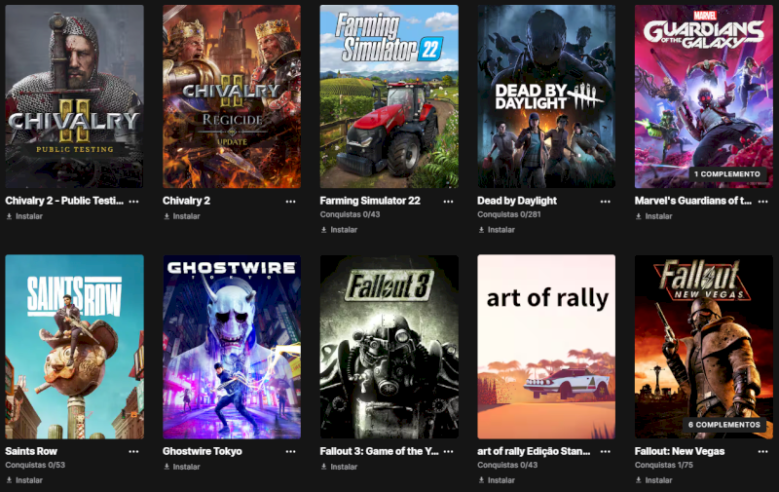Open three-dot menu beside Dead by Daylight
Viewport: 779px width, 492px height.
point(605,202)
